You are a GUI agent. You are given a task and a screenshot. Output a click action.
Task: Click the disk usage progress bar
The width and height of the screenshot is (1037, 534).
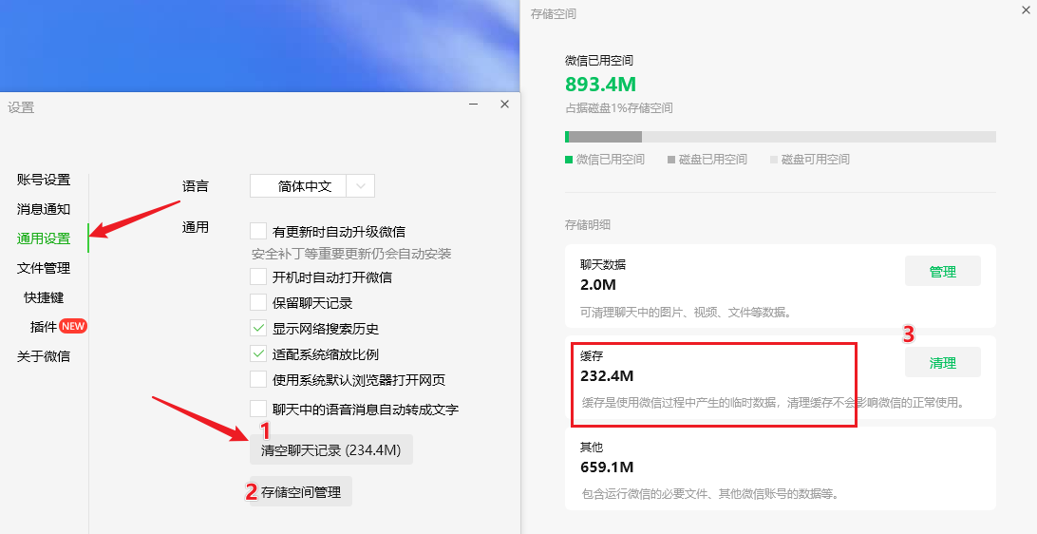(x=781, y=137)
